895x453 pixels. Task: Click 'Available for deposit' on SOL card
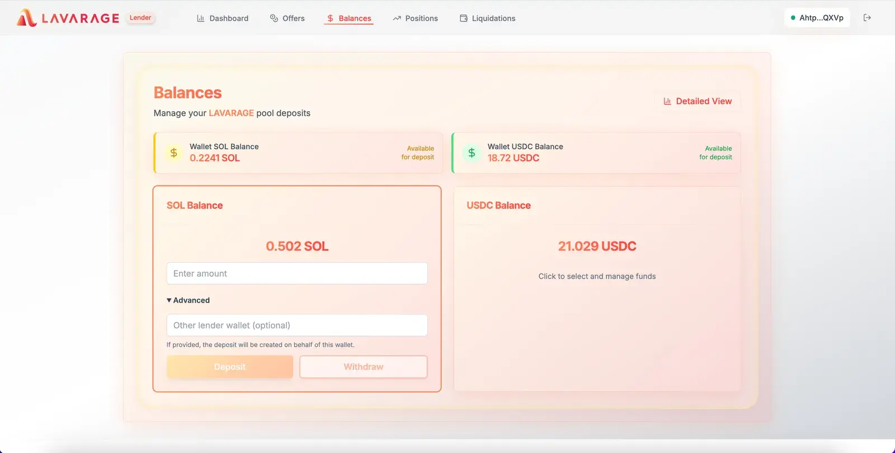coord(418,153)
